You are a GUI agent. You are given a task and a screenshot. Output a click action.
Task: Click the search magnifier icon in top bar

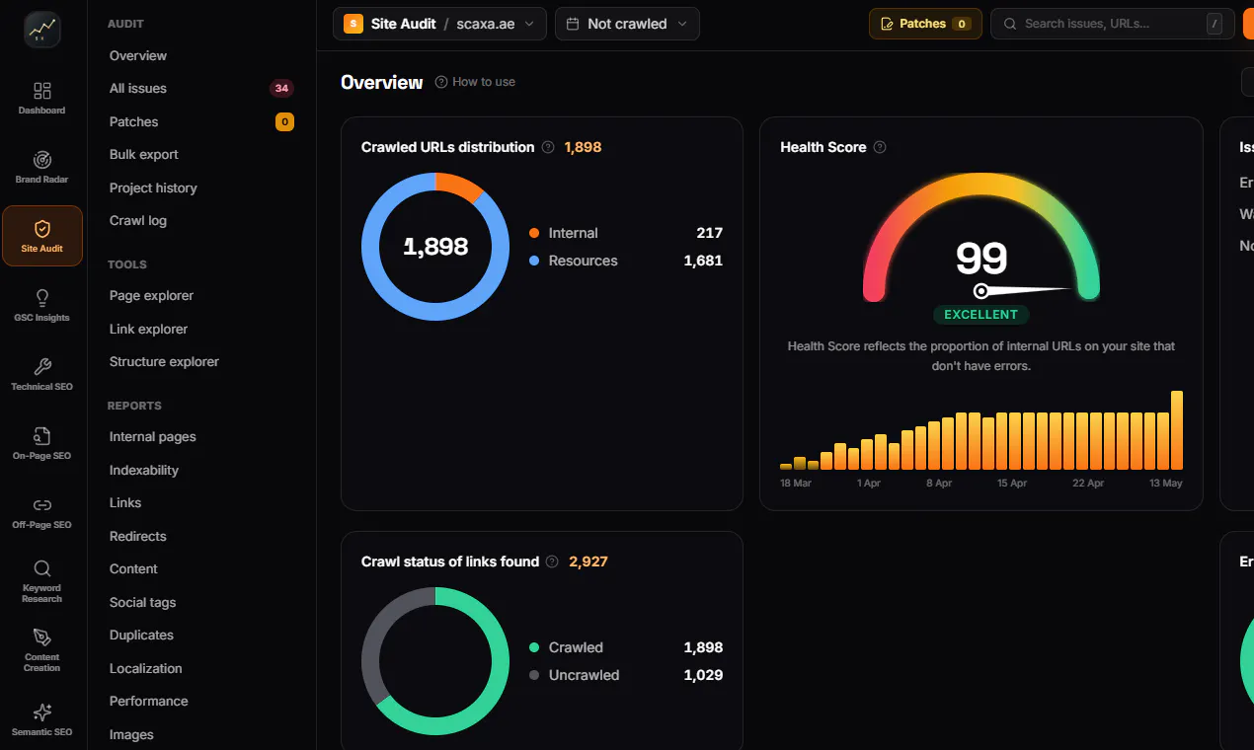coord(1010,24)
